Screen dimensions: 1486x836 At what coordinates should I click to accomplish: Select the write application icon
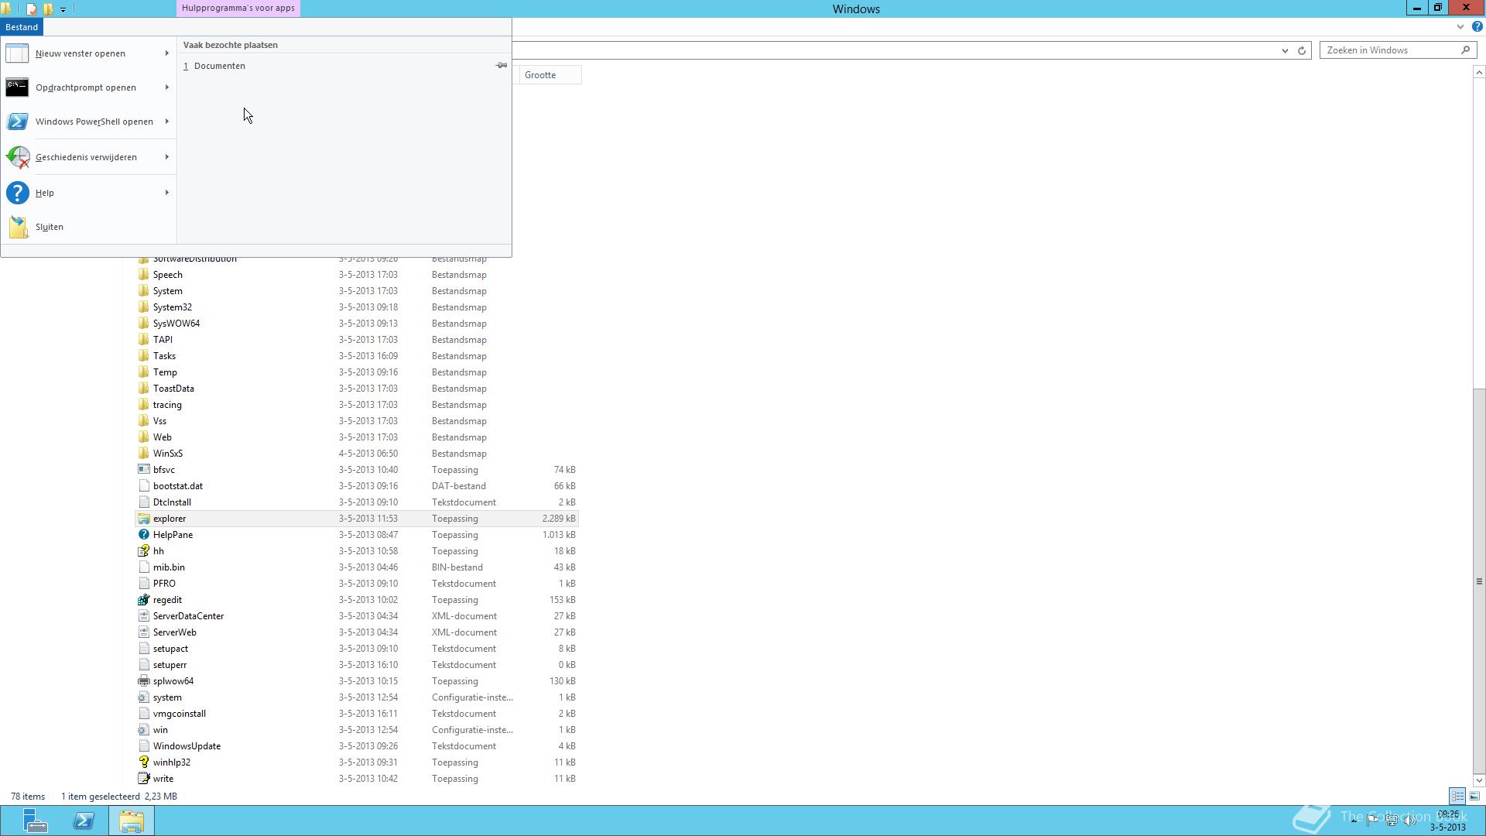pyautogui.click(x=144, y=779)
